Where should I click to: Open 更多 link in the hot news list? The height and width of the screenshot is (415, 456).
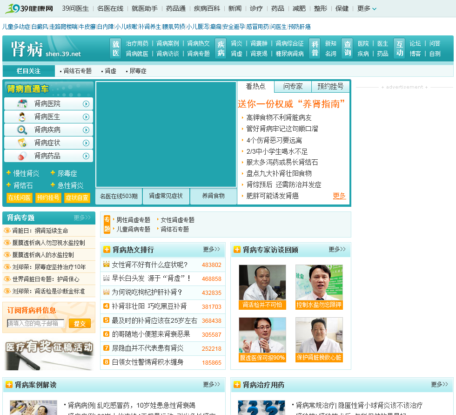(x=339, y=196)
